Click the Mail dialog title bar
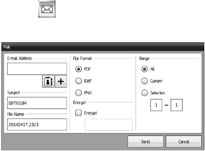Image resolution: width=205 pixels, height=151 pixels. point(103,47)
